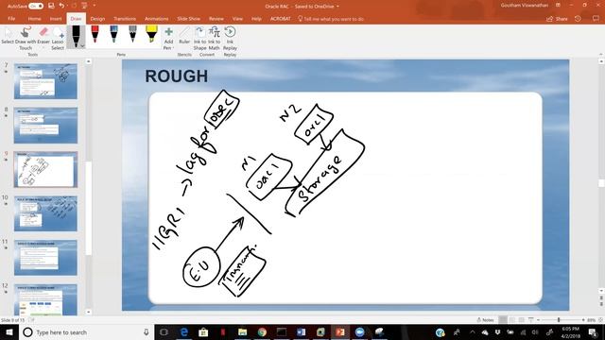
Task: Toggle the Notes pane button
Action: pos(485,320)
